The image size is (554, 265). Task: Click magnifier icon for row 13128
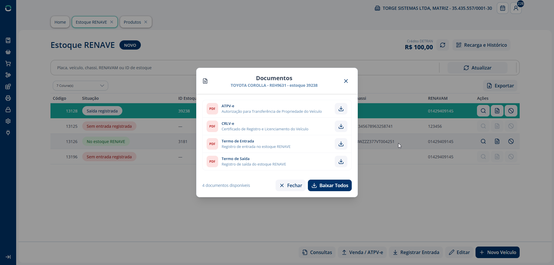tap(483, 111)
